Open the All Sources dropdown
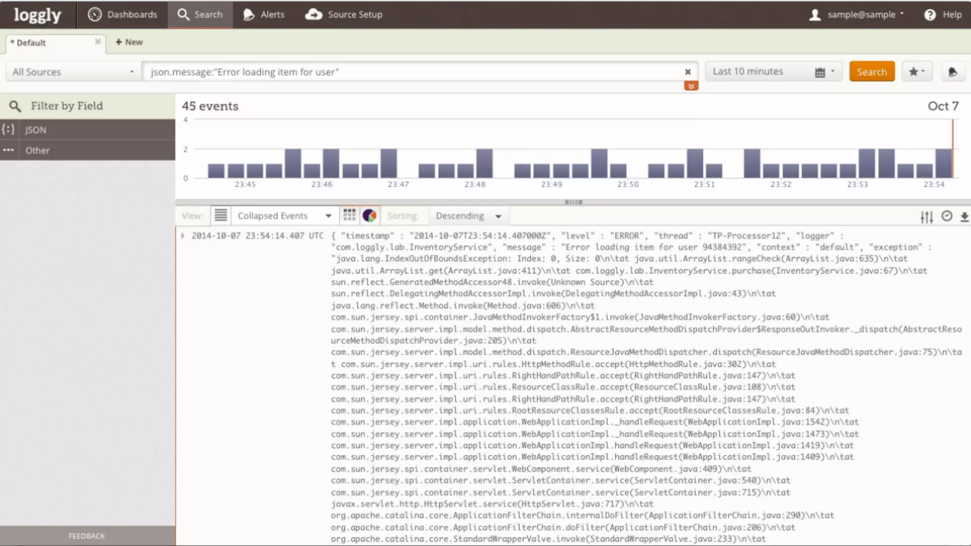The image size is (971, 546). click(x=73, y=72)
